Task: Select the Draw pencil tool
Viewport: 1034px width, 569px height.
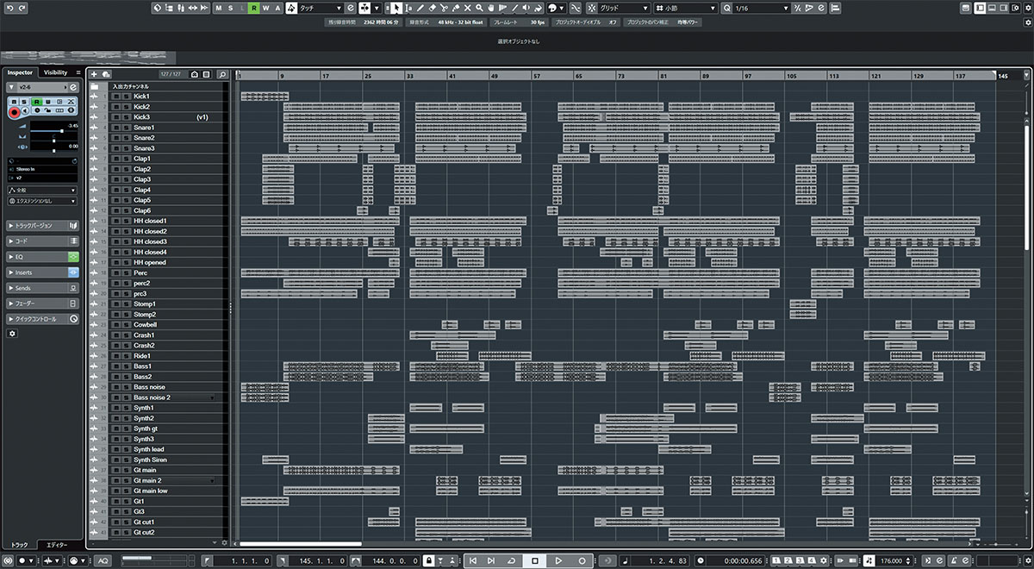Action: tap(420, 8)
